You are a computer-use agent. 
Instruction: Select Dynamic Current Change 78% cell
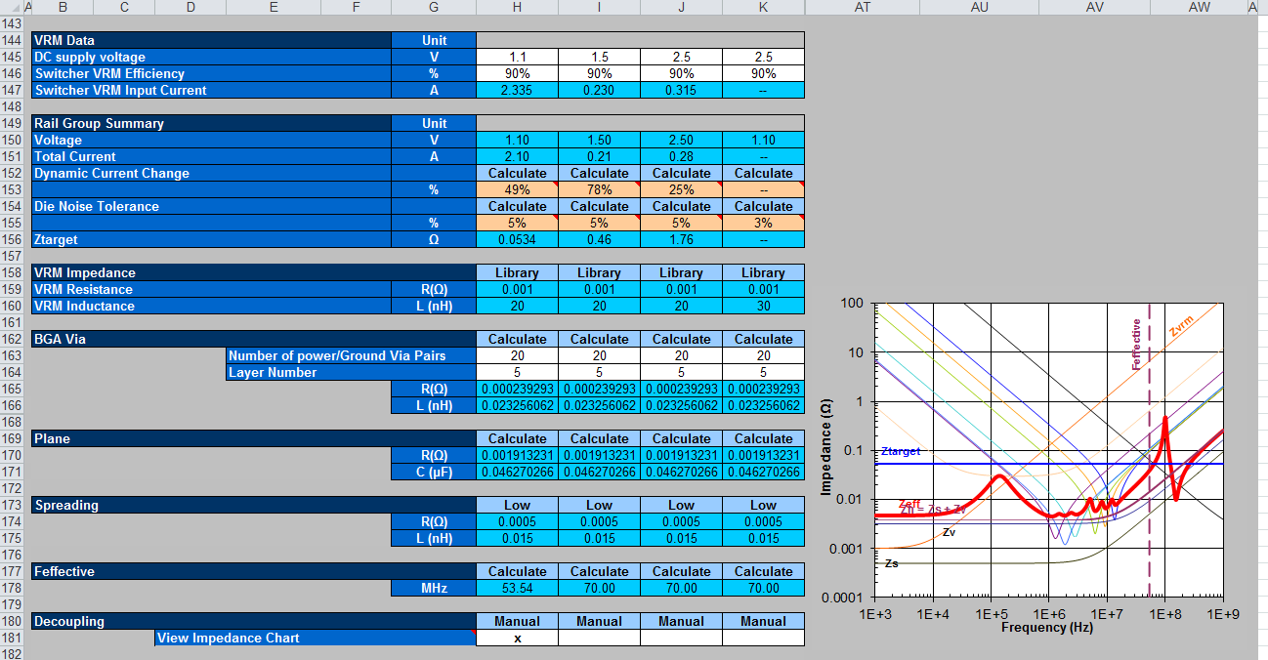coord(599,189)
